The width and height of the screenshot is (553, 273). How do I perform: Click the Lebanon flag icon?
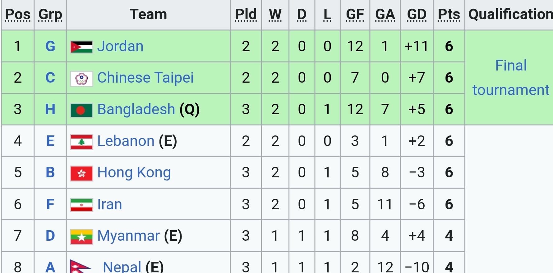81,142
